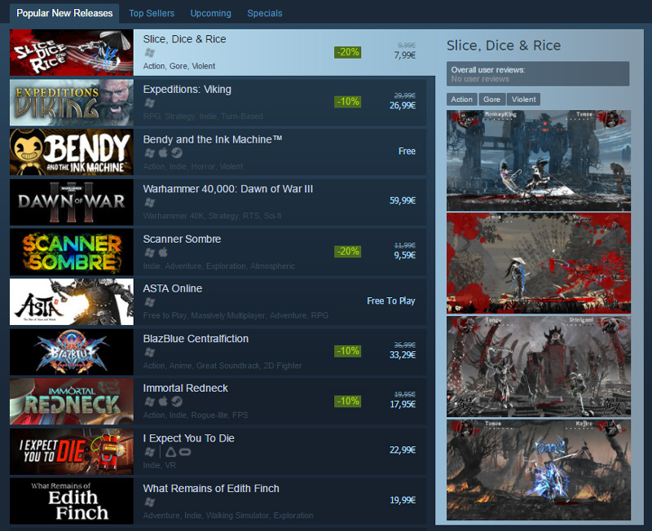The image size is (652, 531).
Task: Open the BlazBlue Centralfiction title
Action: (196, 339)
